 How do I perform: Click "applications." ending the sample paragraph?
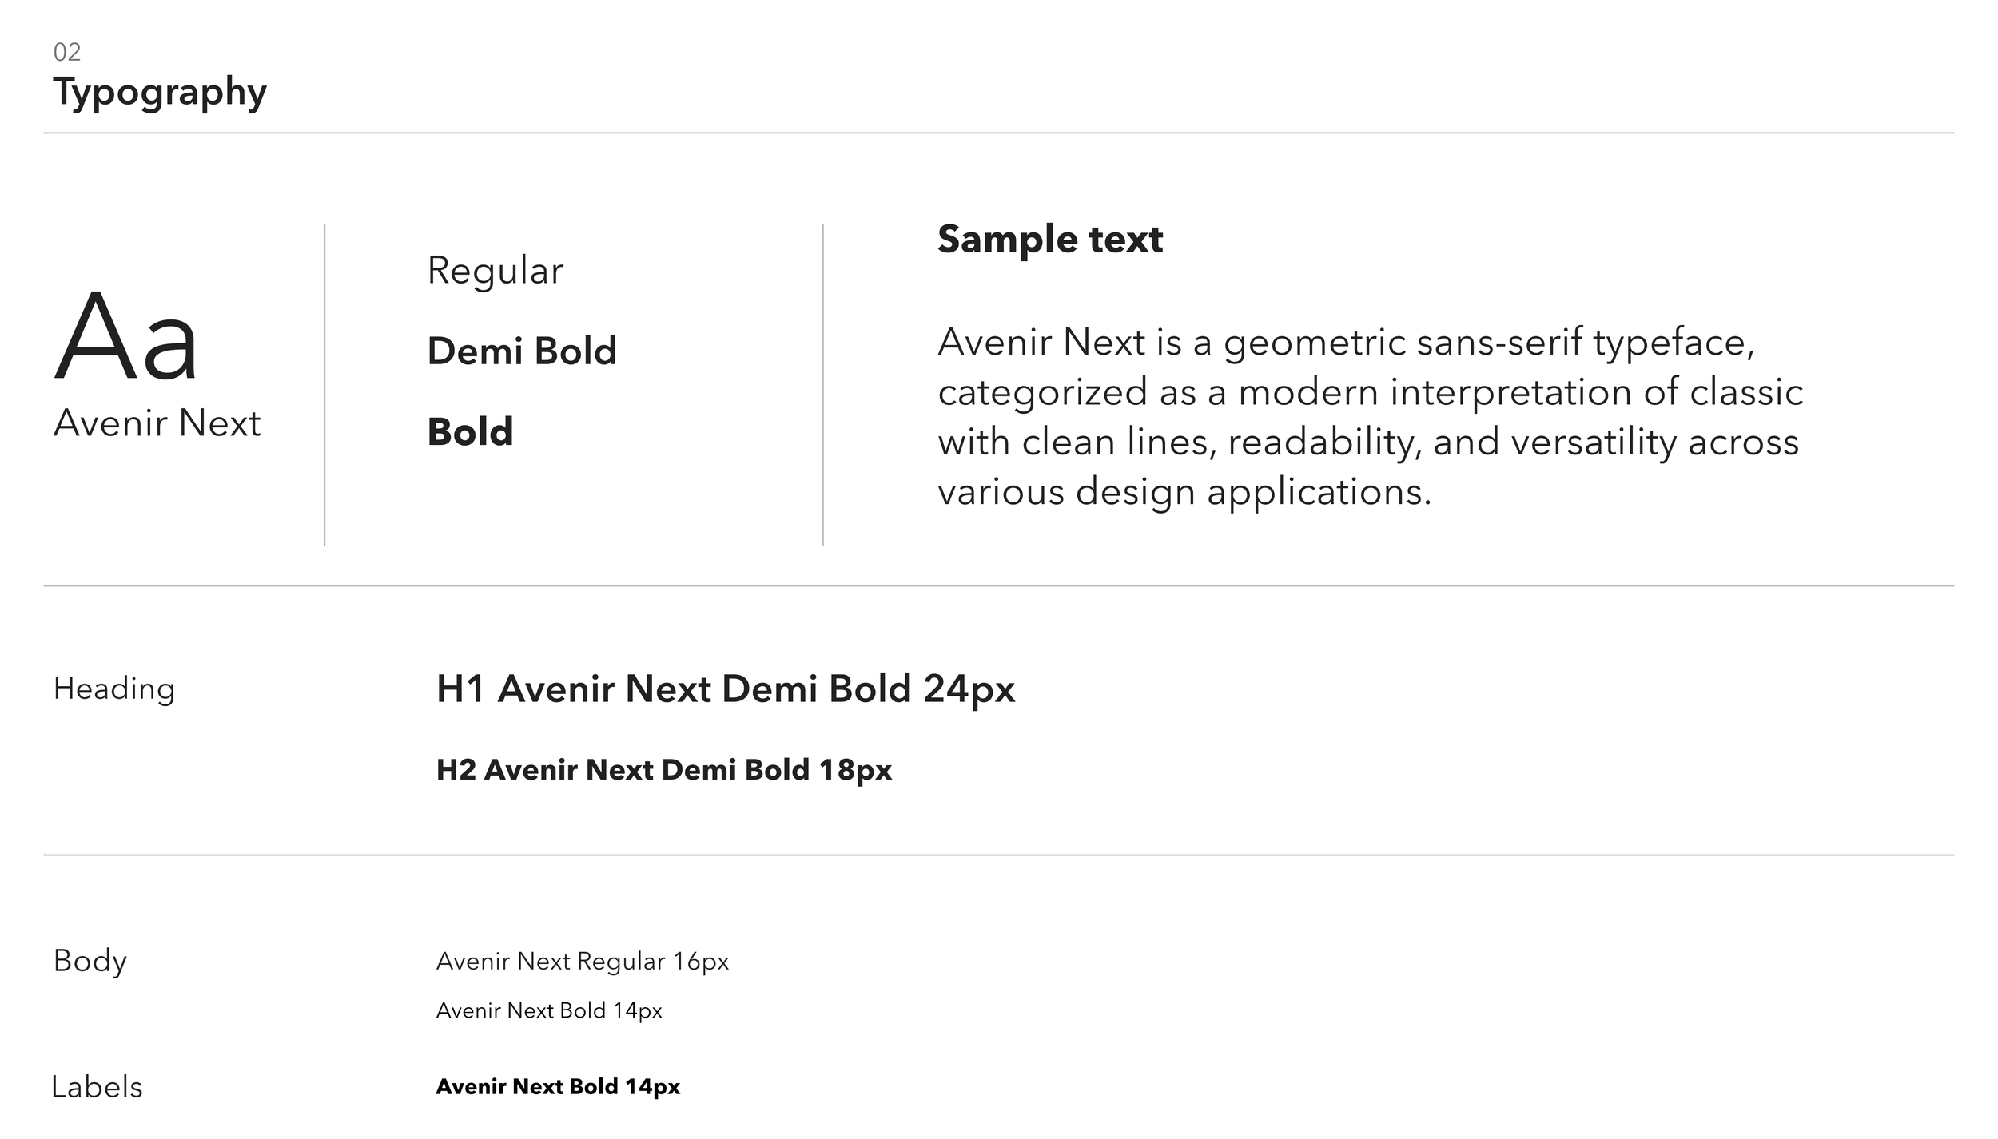1319,493
